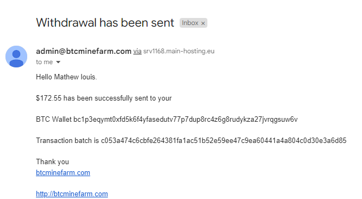Click the "Transaction batch is" label text

pos(68,140)
